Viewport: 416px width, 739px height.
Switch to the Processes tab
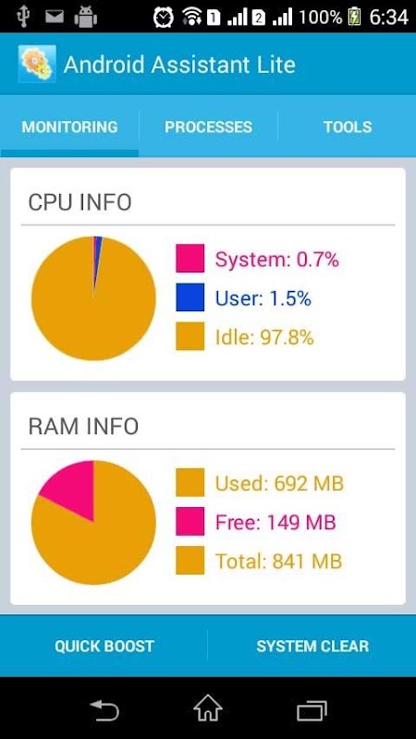208,127
